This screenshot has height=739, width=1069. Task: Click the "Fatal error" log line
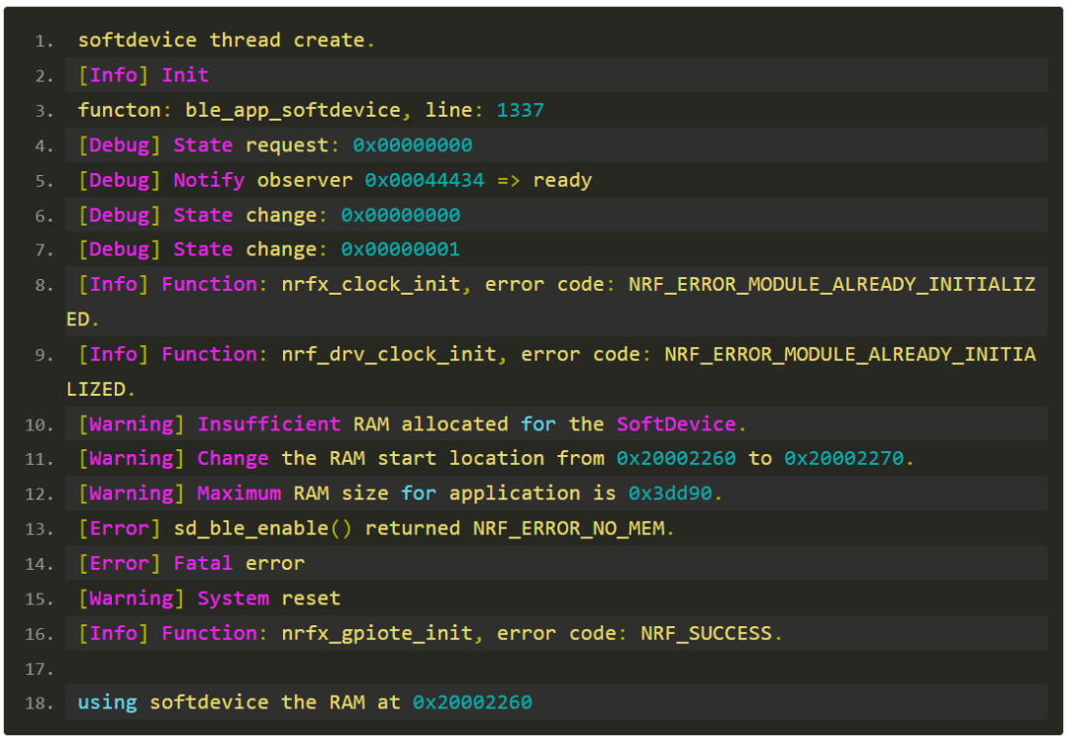(192, 563)
